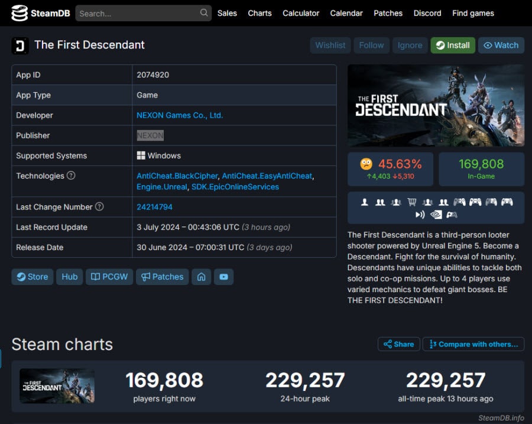
Task: Open the Sales menu item
Action: (227, 13)
